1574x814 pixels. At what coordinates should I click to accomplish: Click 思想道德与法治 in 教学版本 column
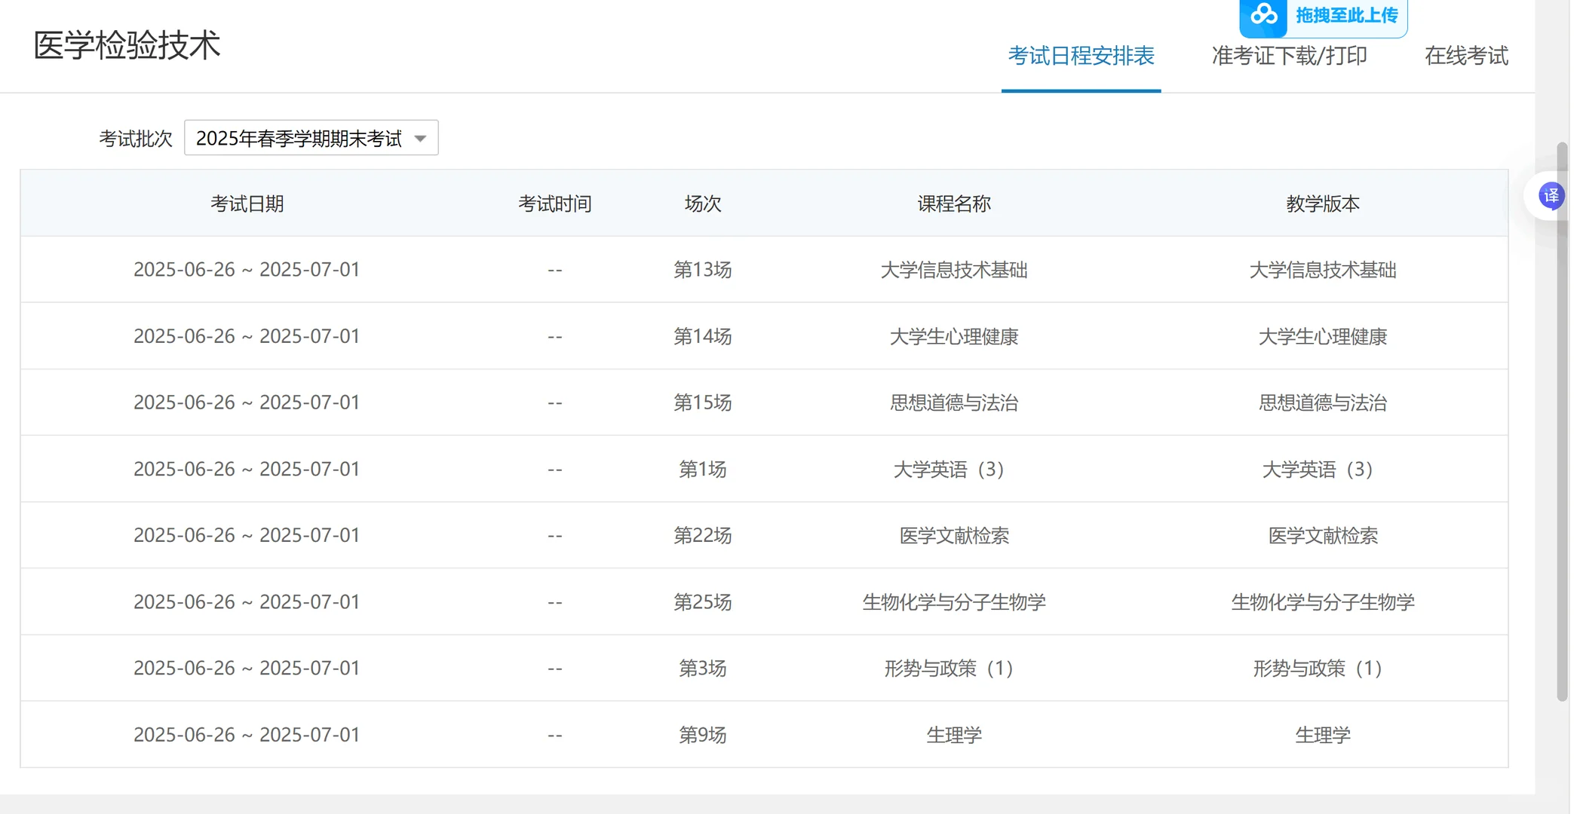point(1322,402)
